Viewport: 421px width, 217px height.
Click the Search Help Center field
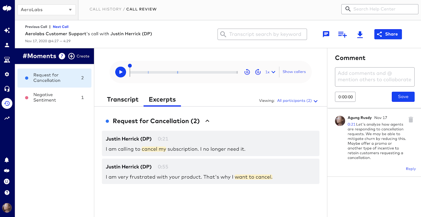(x=380, y=9)
